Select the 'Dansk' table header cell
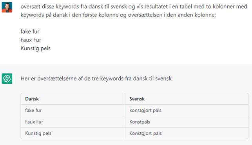The height and width of the screenshot is (145, 252). click(x=73, y=99)
